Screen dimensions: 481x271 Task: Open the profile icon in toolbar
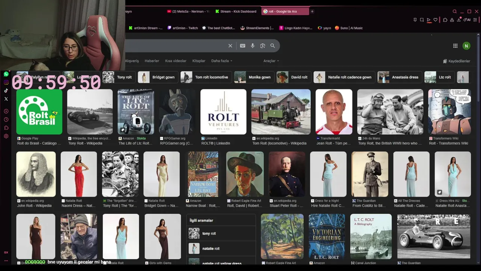click(452, 20)
